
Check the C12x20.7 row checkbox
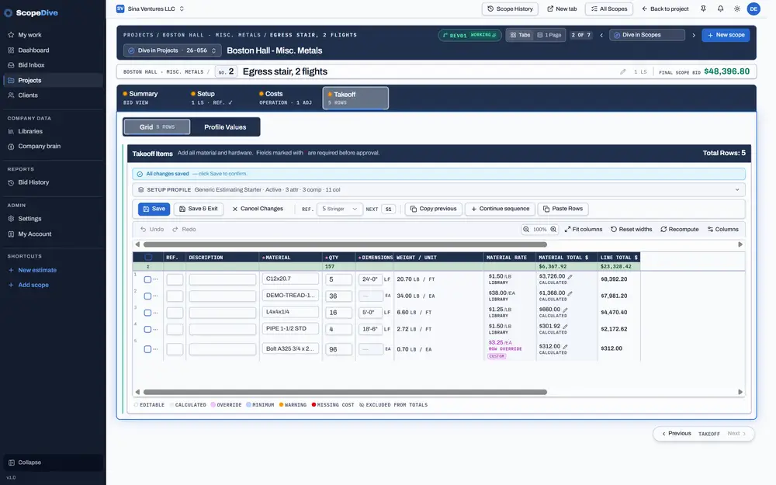click(147, 279)
